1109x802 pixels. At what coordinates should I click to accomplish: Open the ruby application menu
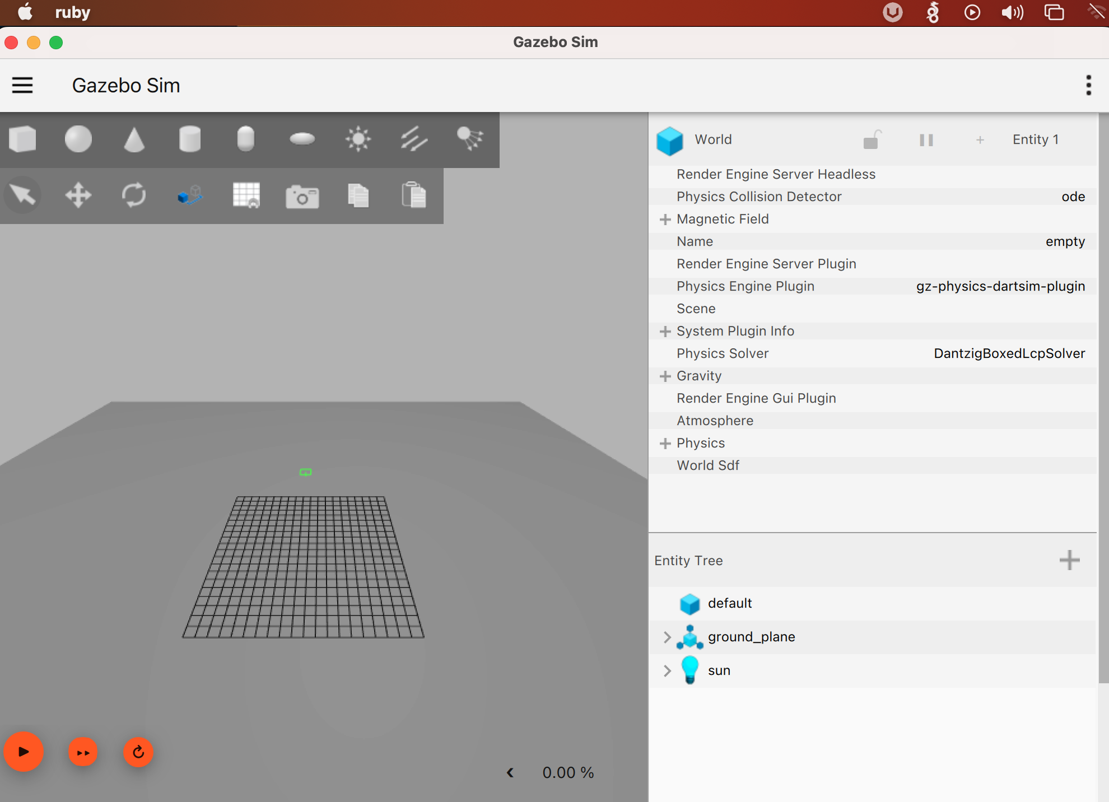[x=73, y=12]
